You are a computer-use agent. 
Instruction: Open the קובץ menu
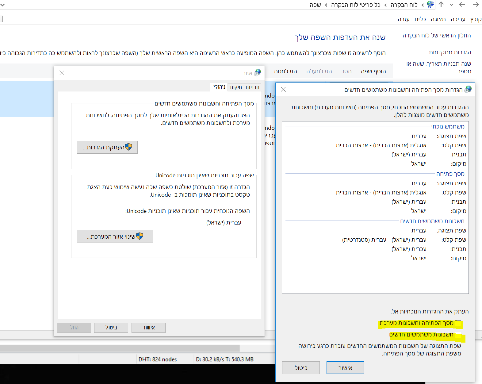476,19
